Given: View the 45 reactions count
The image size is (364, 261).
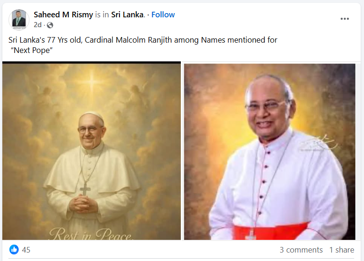Looking at the screenshot, I should (x=26, y=250).
